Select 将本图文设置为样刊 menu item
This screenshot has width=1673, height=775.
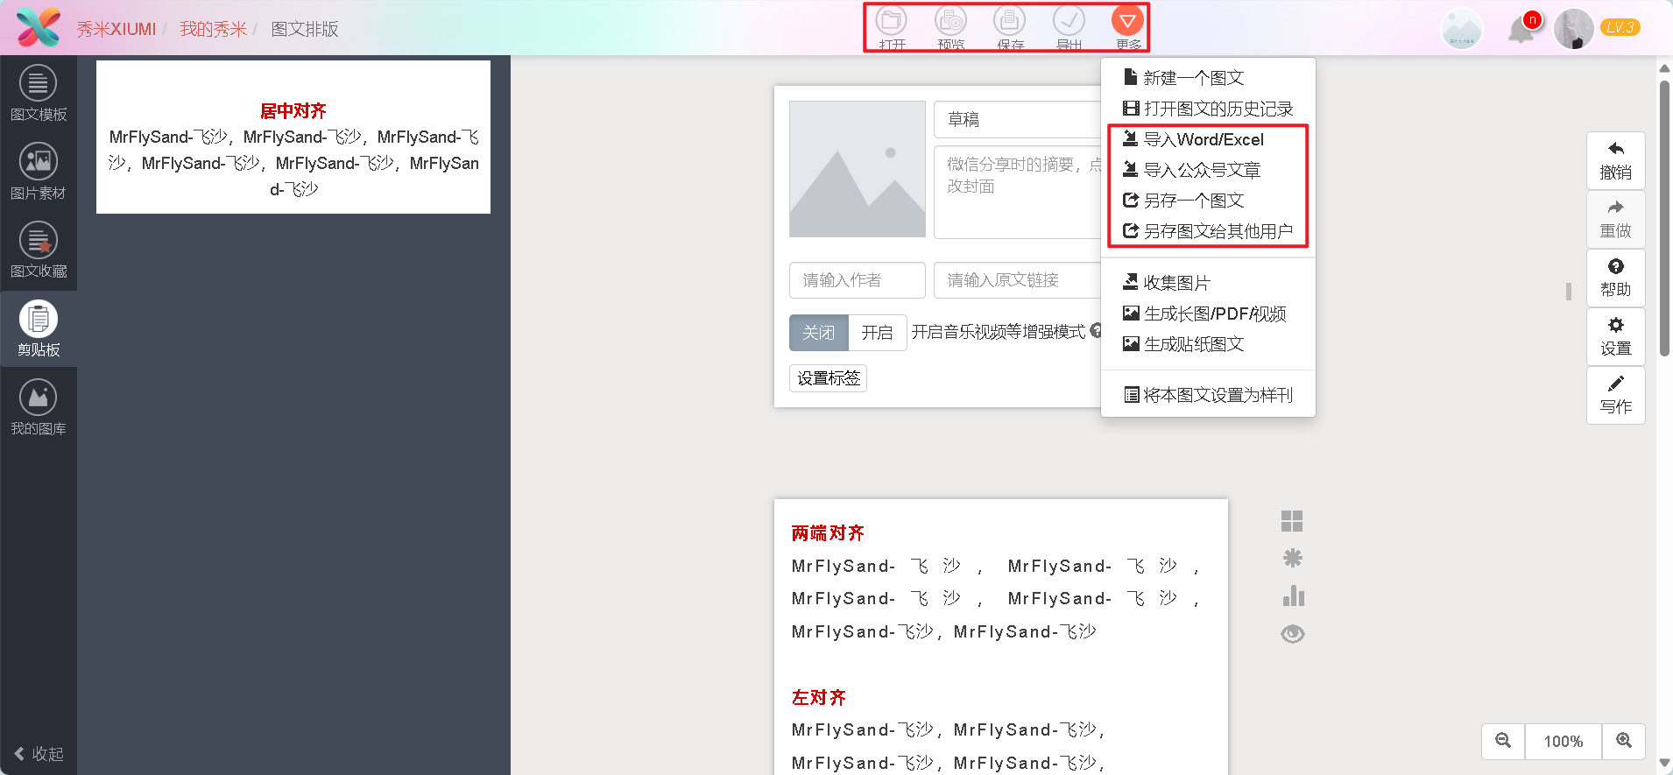click(x=1208, y=395)
